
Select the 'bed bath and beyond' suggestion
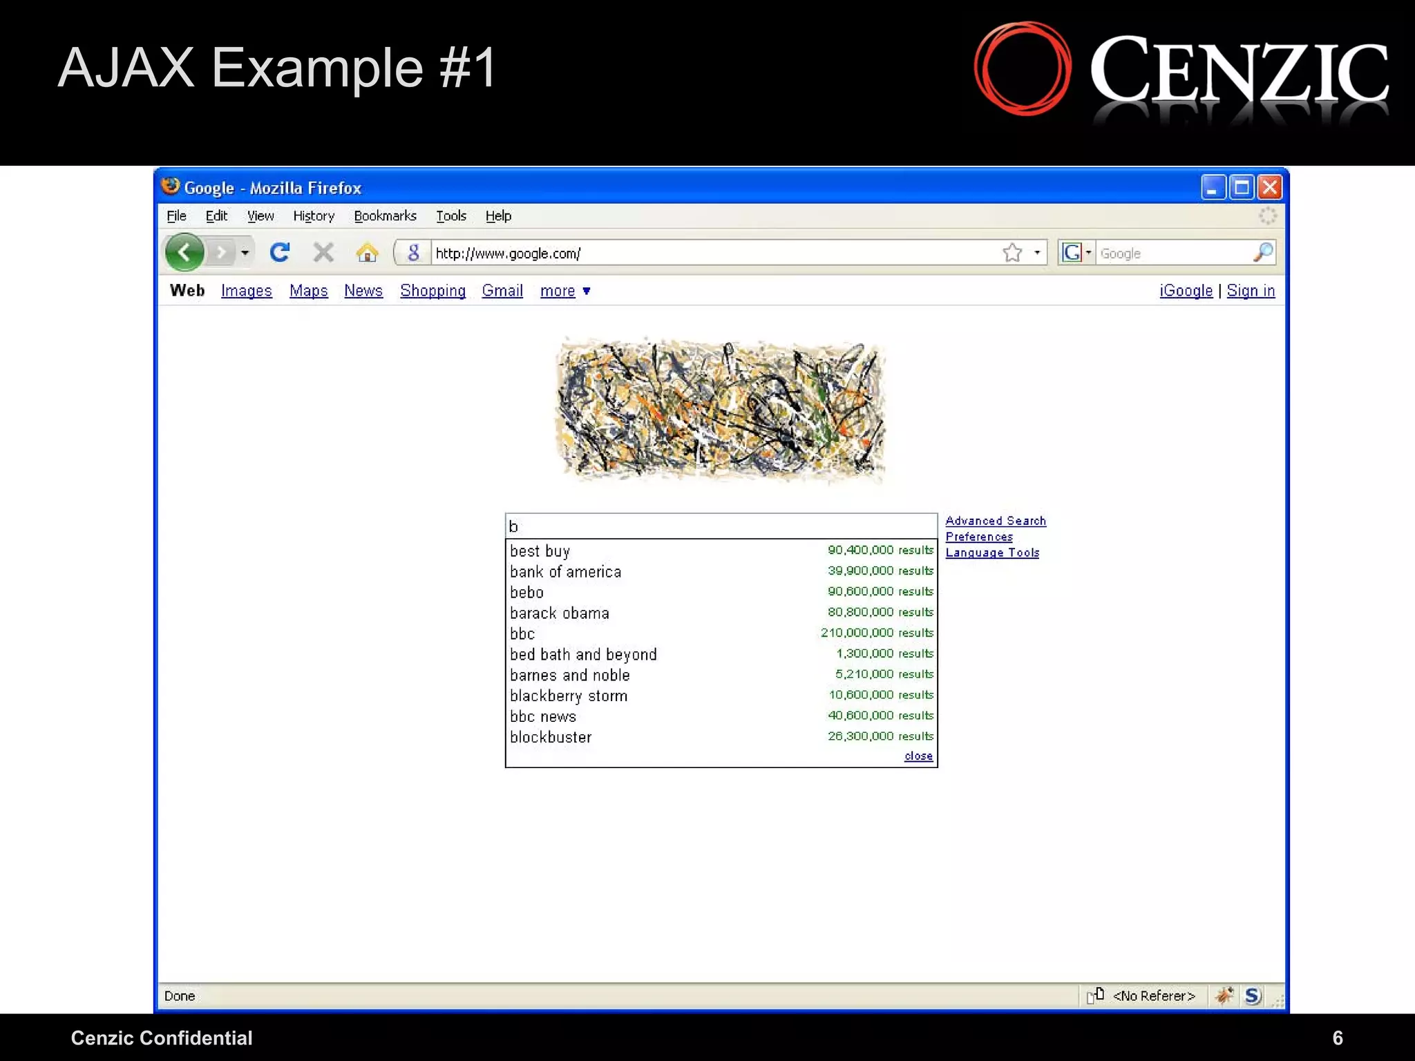point(721,654)
